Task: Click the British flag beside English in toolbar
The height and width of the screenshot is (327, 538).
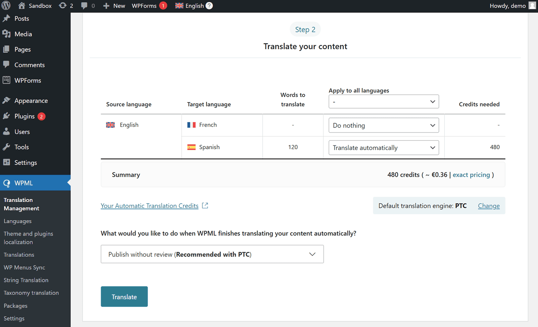Action: point(179,5)
